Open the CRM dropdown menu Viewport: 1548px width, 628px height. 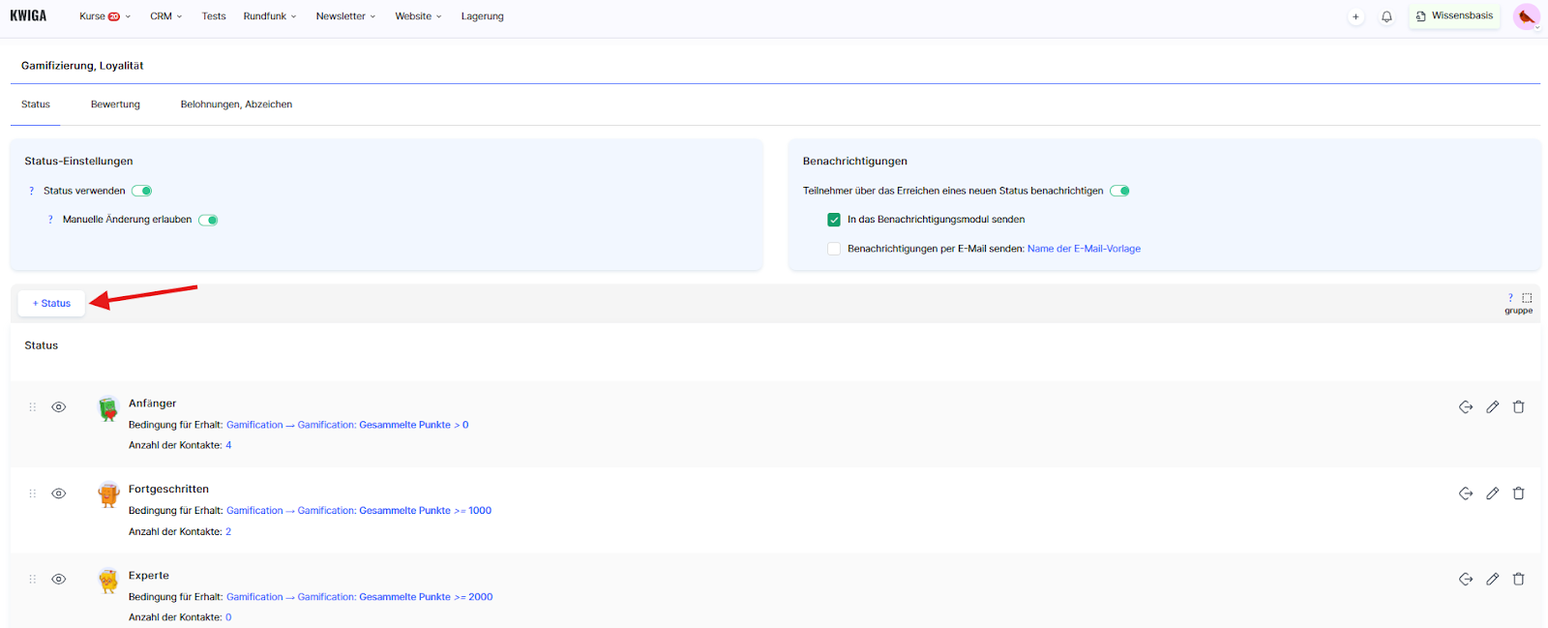(x=165, y=16)
